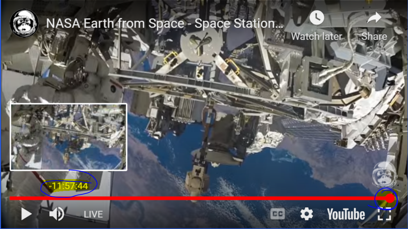Viewport: 408px width, 229px height.
Task: Click the -11:57:44 timestamp label
Action: coord(68,186)
